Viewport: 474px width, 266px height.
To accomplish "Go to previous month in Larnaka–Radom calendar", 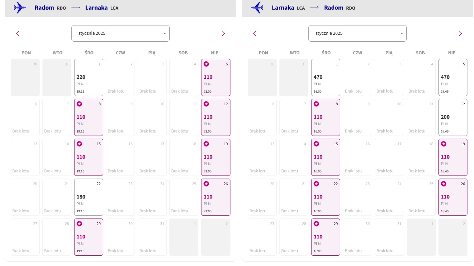I will [x=255, y=33].
